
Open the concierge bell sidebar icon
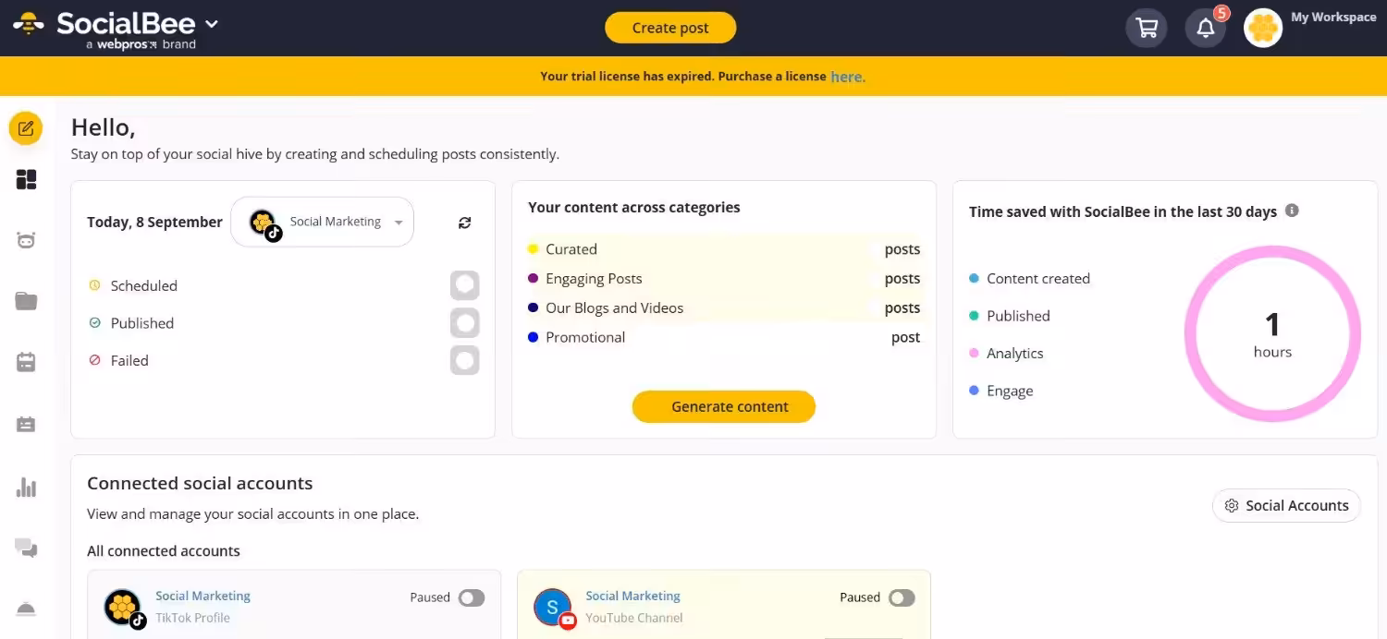coord(26,609)
